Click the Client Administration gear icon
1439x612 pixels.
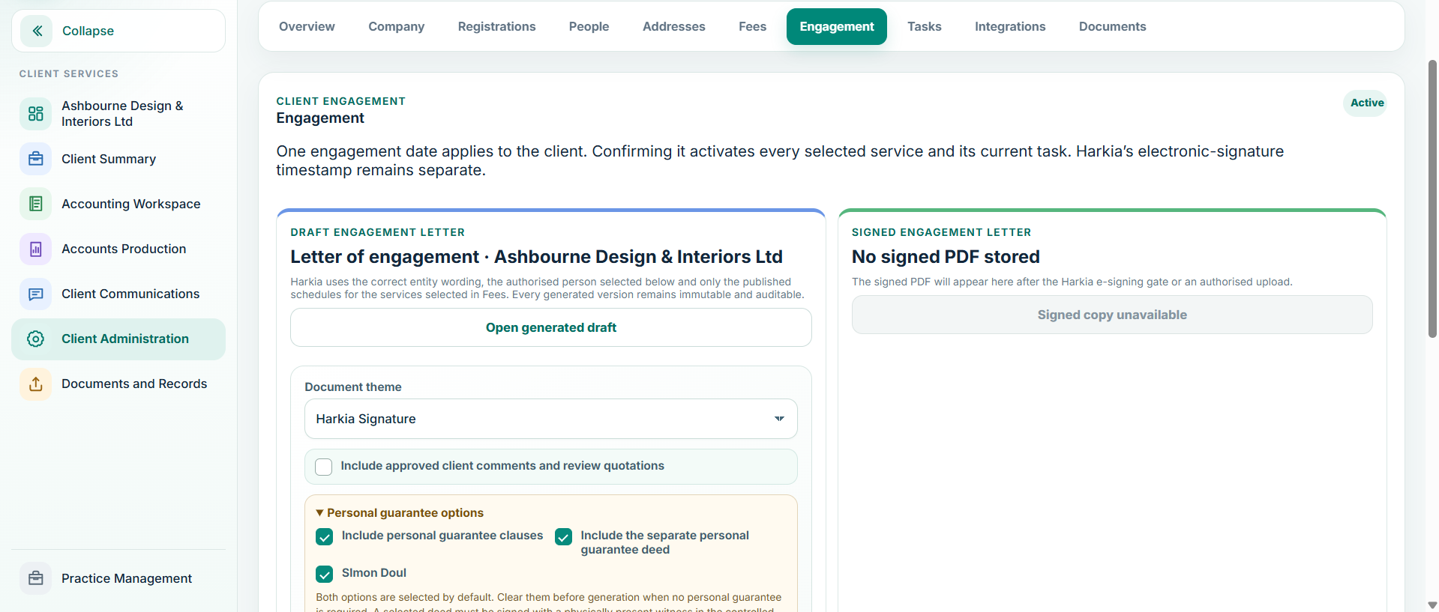click(x=35, y=339)
